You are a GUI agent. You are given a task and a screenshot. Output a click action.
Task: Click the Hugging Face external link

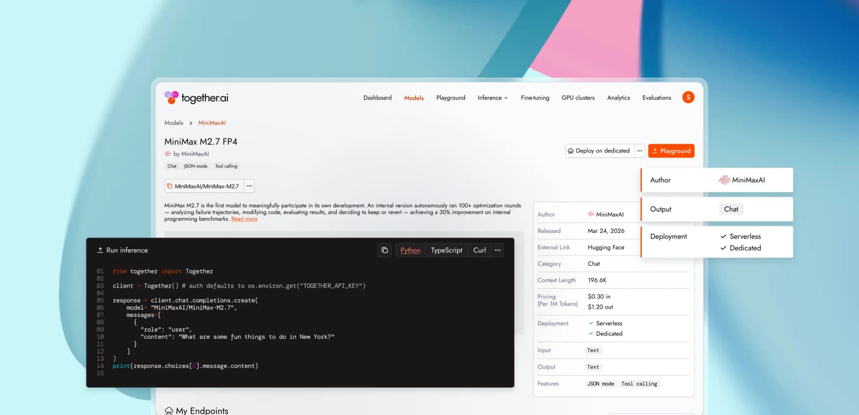[x=606, y=247]
